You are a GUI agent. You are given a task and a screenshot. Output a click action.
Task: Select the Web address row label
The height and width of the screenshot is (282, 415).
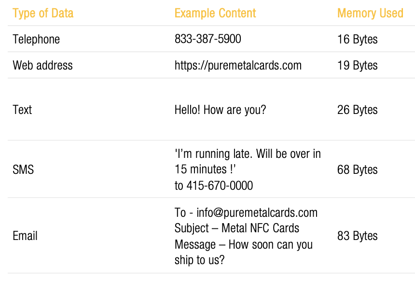click(x=42, y=65)
